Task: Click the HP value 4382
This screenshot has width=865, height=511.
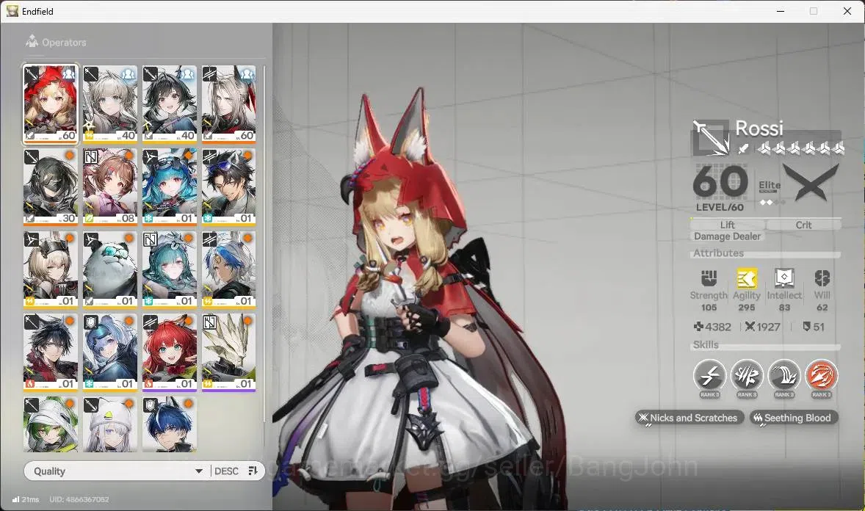Action: 713,327
